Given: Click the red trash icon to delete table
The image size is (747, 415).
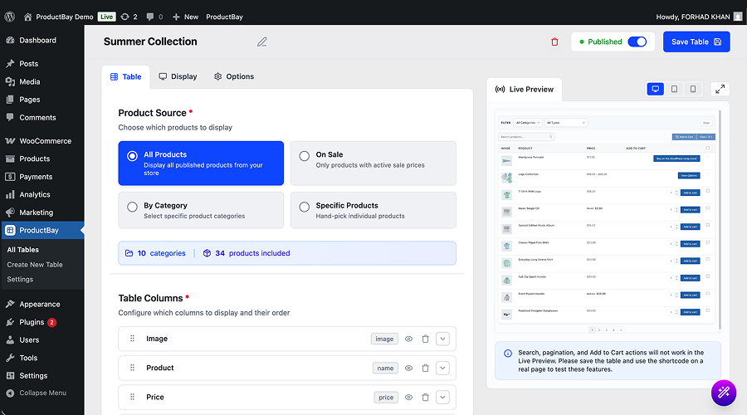Looking at the screenshot, I should click(554, 41).
